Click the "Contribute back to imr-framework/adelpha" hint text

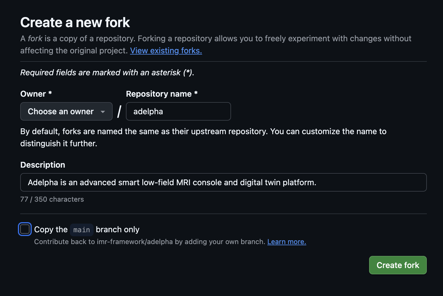(150, 242)
